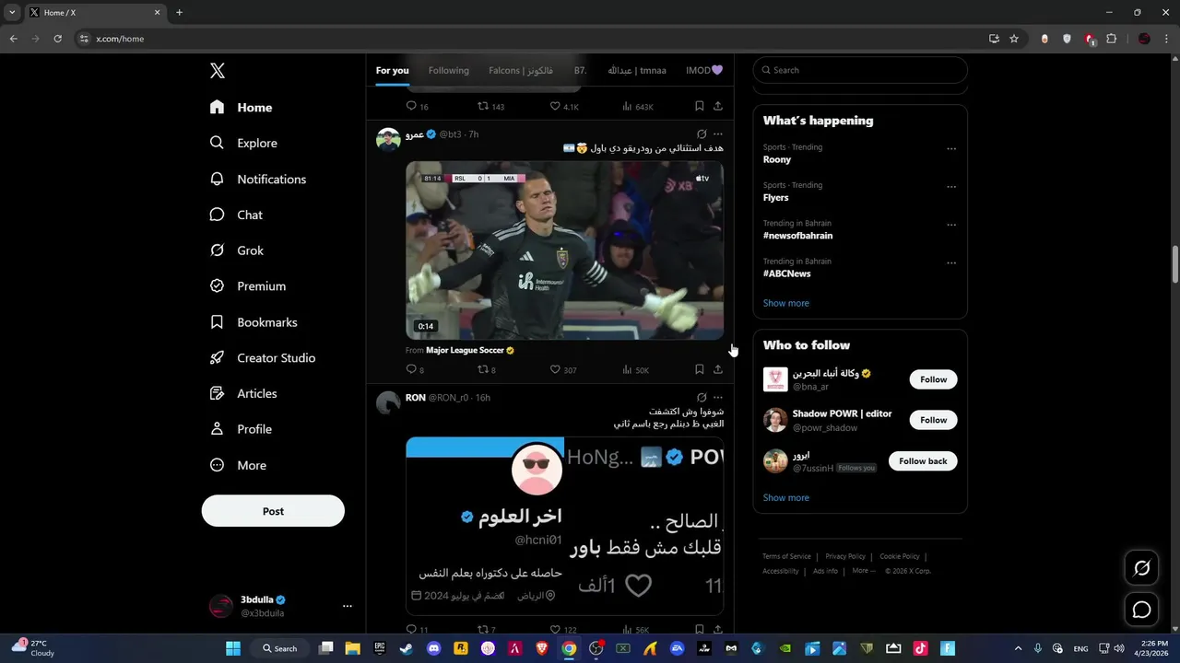Select the tmnaa list tab
Viewport: 1180px width, 663px height.
(637, 71)
